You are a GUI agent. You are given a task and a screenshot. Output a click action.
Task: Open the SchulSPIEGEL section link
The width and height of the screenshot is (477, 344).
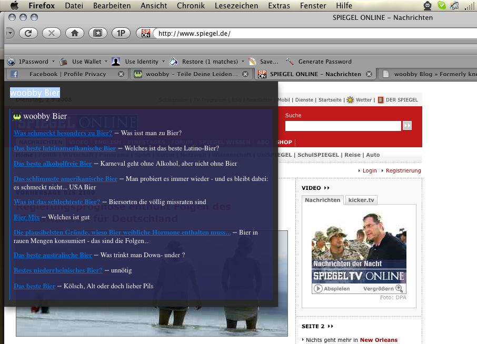click(x=318, y=155)
